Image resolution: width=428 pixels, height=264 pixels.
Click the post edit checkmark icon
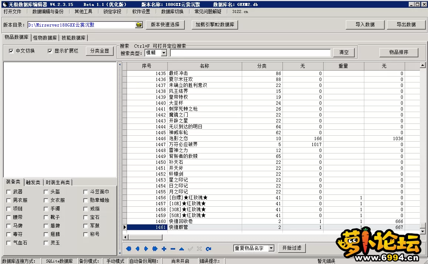click(190, 248)
